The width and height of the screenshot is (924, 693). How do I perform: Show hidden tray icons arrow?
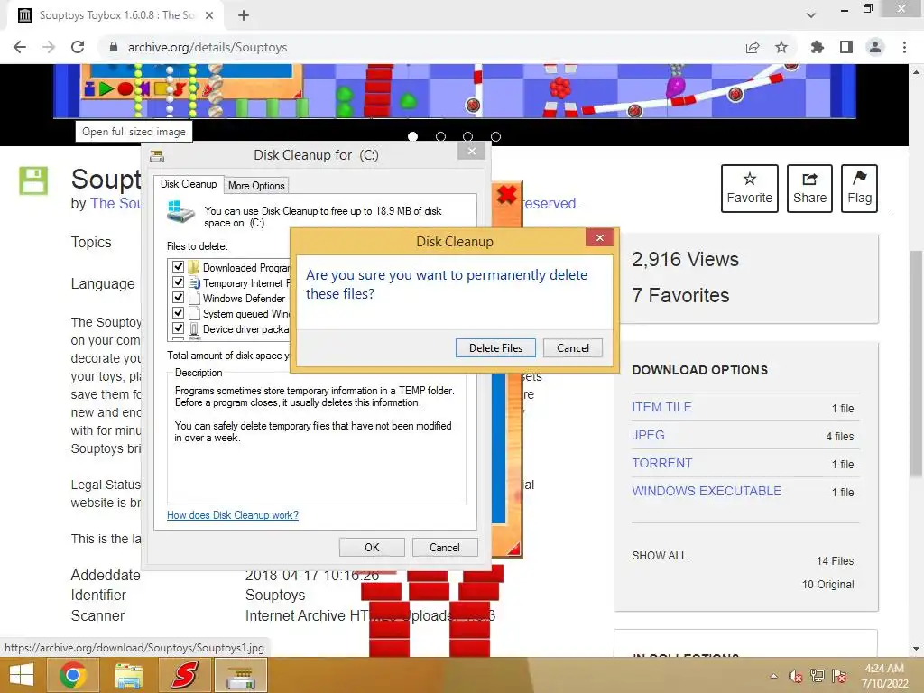click(773, 676)
